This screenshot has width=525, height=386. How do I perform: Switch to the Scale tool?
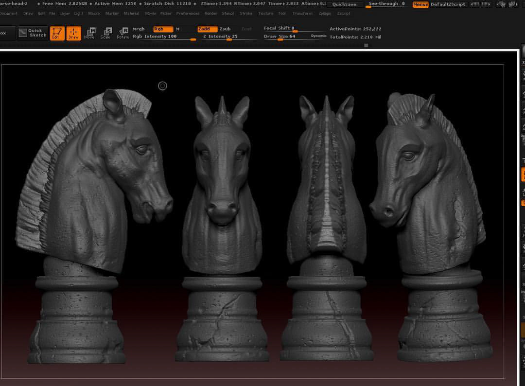tap(106, 33)
